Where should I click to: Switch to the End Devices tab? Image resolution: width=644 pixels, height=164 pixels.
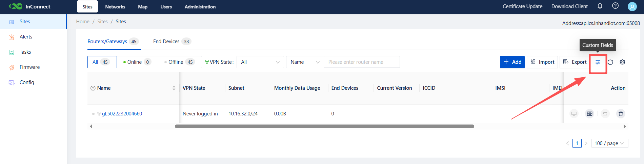point(171,42)
